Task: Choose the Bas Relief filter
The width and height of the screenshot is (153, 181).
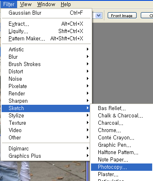Action: 122,108
